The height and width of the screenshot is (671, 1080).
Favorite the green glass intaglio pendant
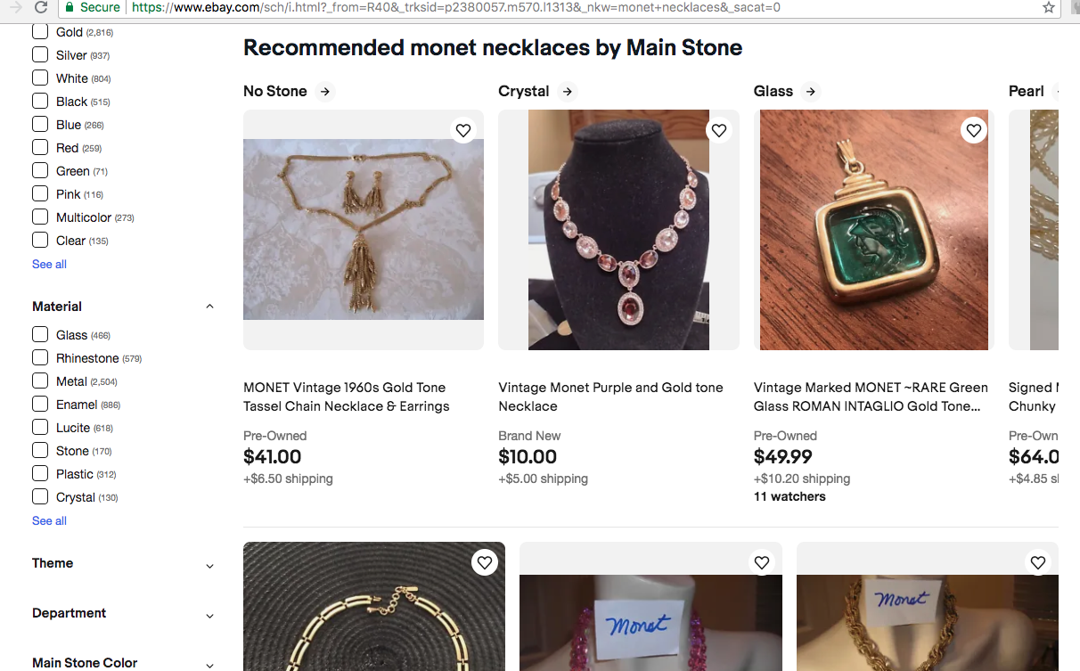click(974, 131)
